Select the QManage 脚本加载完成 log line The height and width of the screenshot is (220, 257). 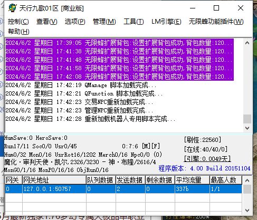[81, 85]
